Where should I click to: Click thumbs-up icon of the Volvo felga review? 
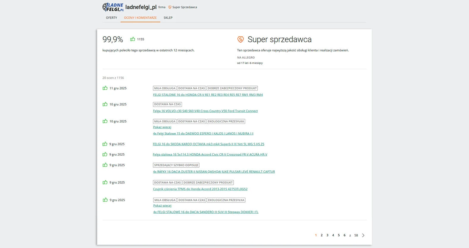105,104
